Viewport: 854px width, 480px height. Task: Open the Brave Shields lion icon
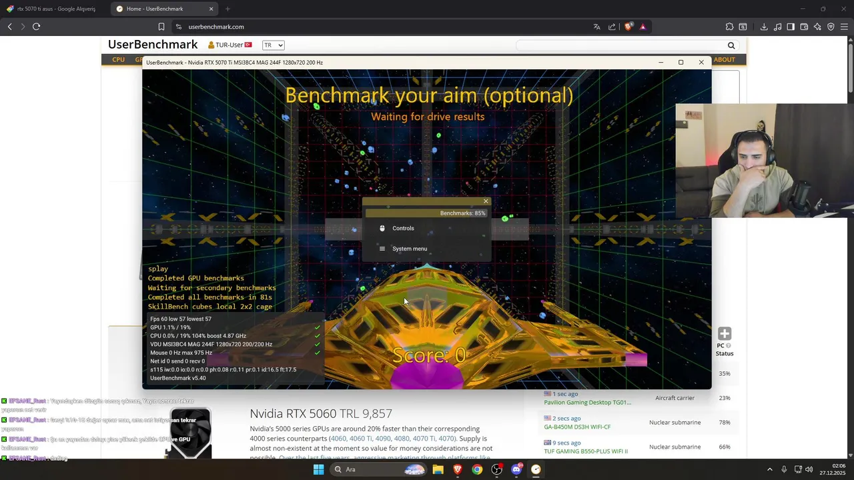[628, 27]
